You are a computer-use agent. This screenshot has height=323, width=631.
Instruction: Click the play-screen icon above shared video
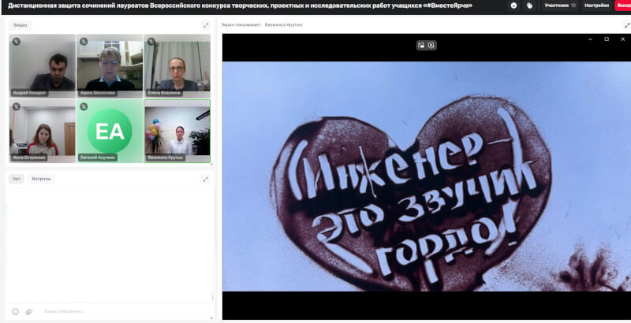431,45
